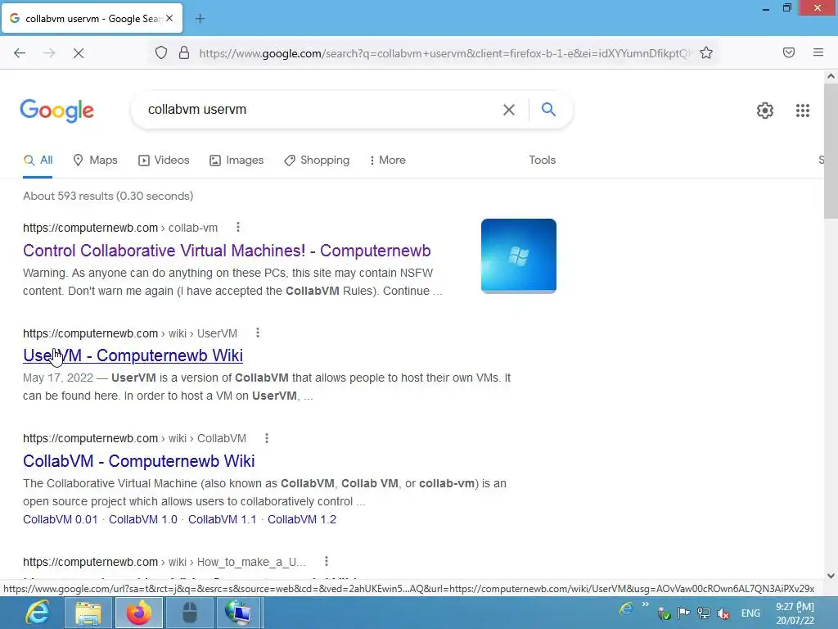Close the collabvm uservm tab

[x=169, y=18]
